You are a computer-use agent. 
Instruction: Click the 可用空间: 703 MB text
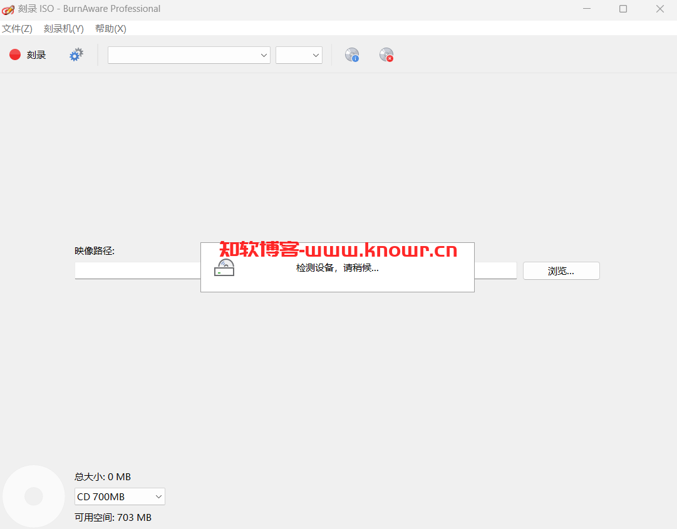pos(113,517)
